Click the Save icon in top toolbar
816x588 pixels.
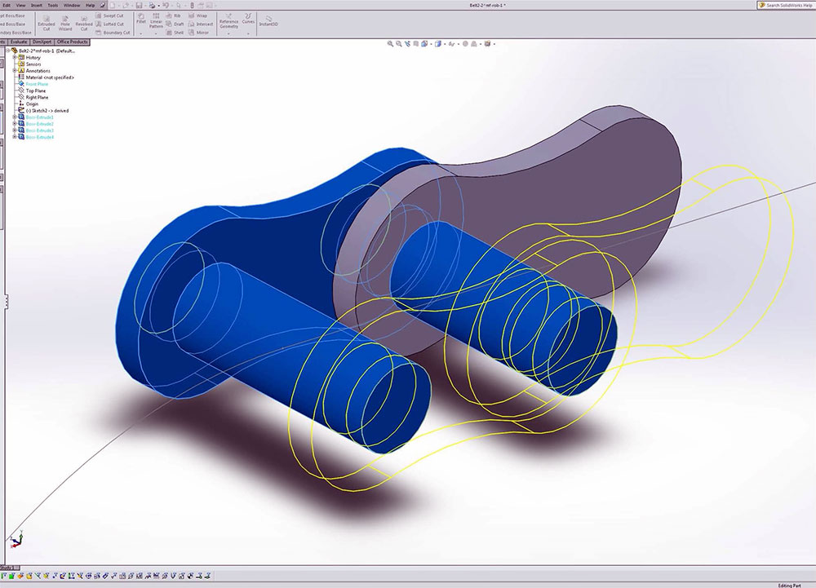(139, 5)
